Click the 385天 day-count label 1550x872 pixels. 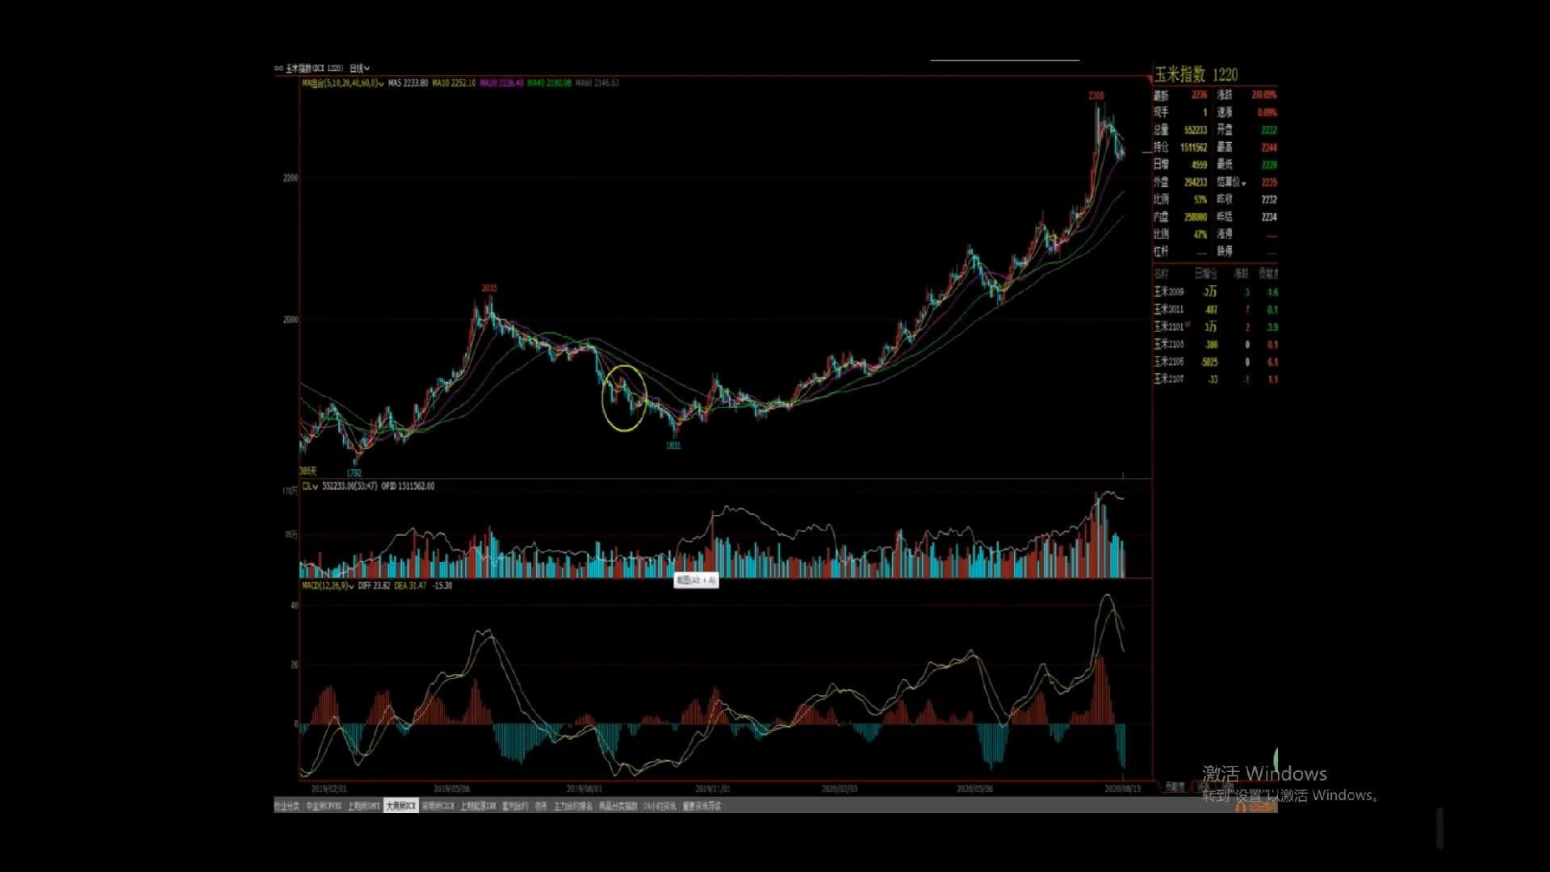pyautogui.click(x=308, y=471)
